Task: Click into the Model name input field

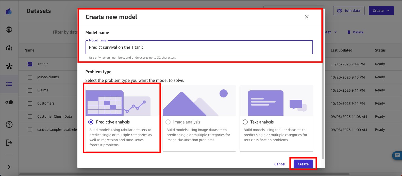Action: click(199, 47)
